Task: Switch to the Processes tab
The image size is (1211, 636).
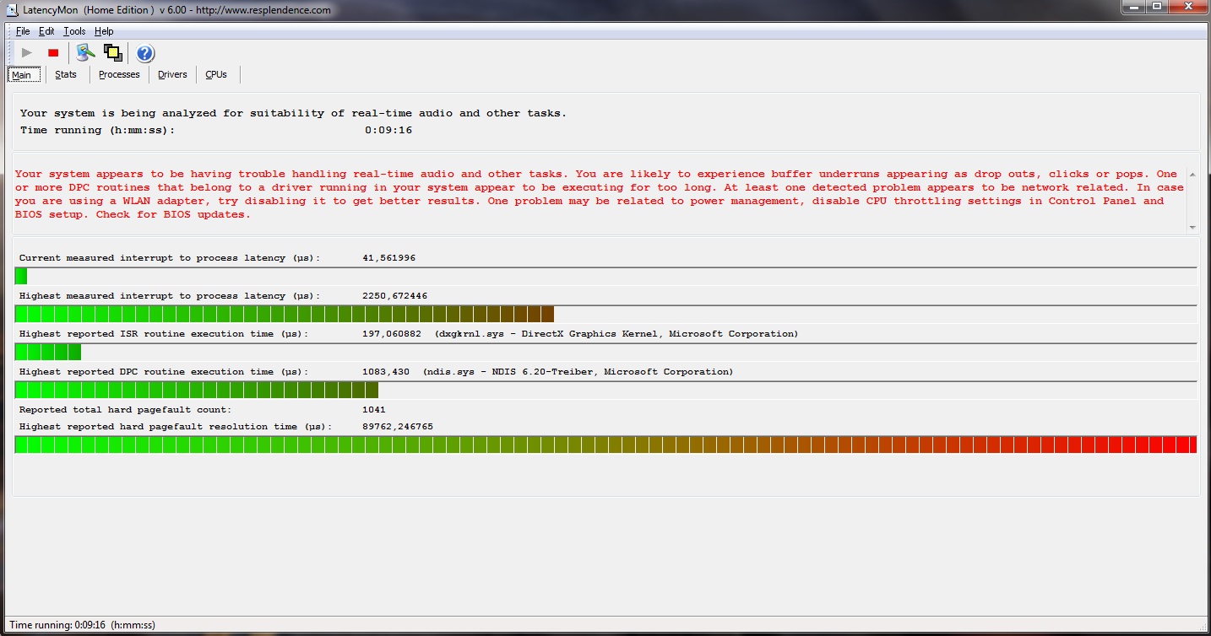Action: 119,74
